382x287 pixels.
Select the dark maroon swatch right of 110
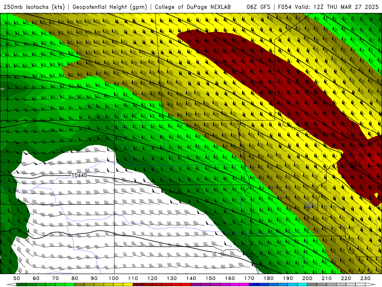tap(138, 285)
